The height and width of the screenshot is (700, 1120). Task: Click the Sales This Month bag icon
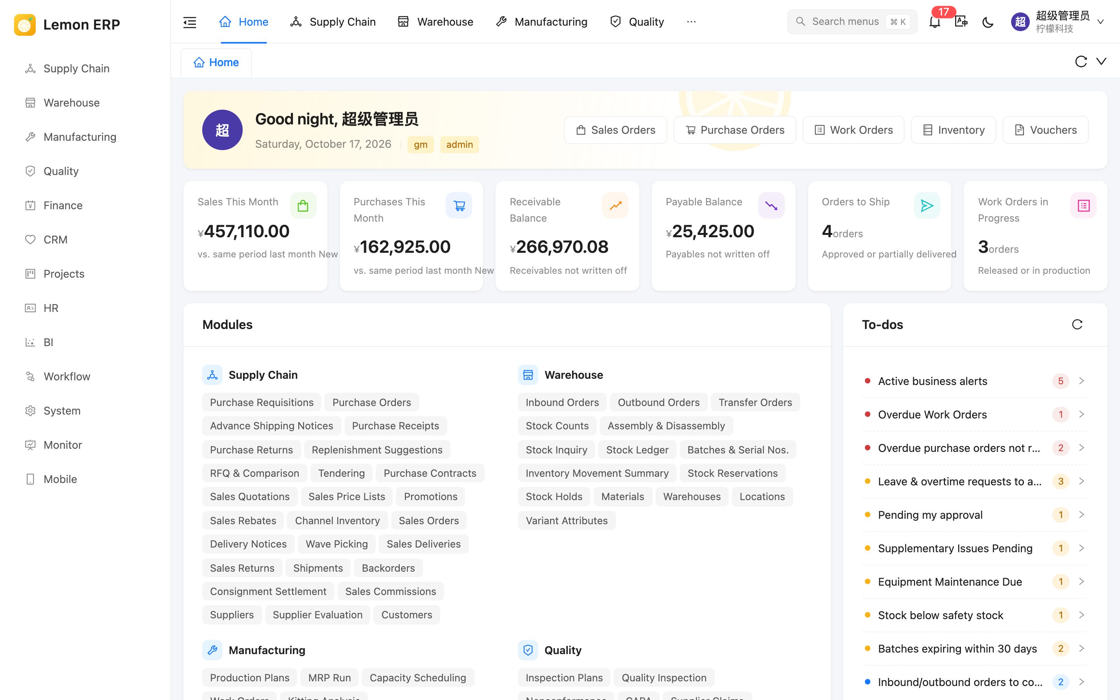[303, 206]
